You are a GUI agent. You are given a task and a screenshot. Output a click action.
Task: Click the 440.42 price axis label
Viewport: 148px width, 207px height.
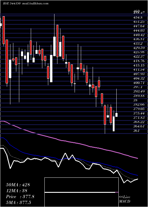pyautogui.click(x=139, y=35)
